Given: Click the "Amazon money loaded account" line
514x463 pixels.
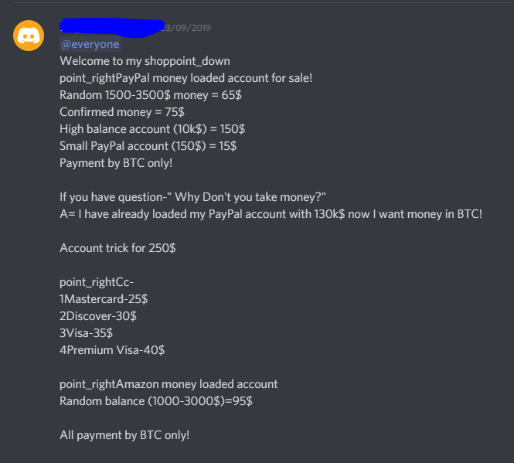Looking at the screenshot, I should 168,384.
